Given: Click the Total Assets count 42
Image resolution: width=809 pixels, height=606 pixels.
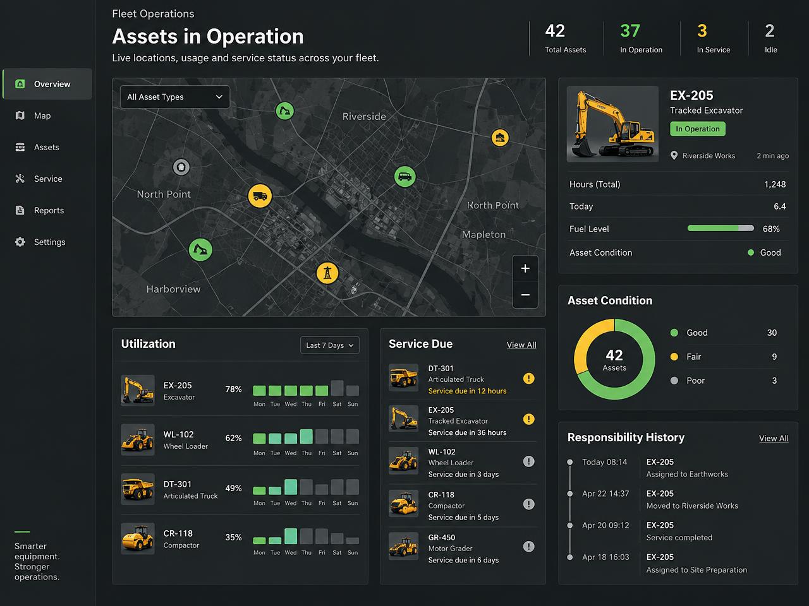Looking at the screenshot, I should (x=555, y=31).
